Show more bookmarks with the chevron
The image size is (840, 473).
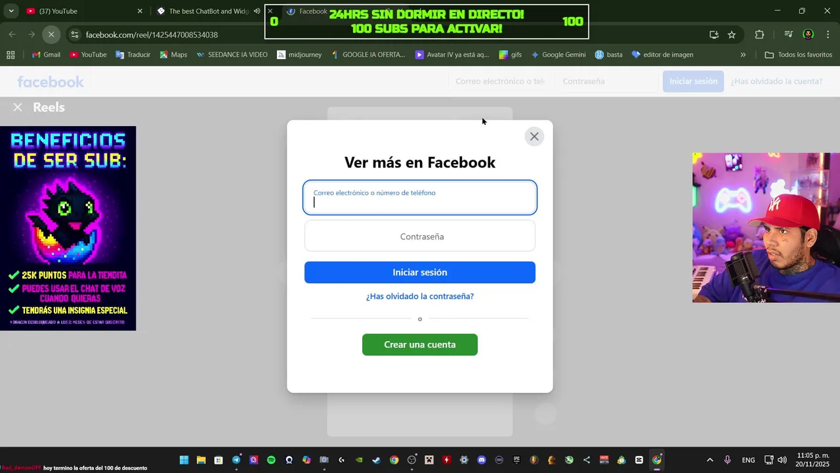point(743,55)
